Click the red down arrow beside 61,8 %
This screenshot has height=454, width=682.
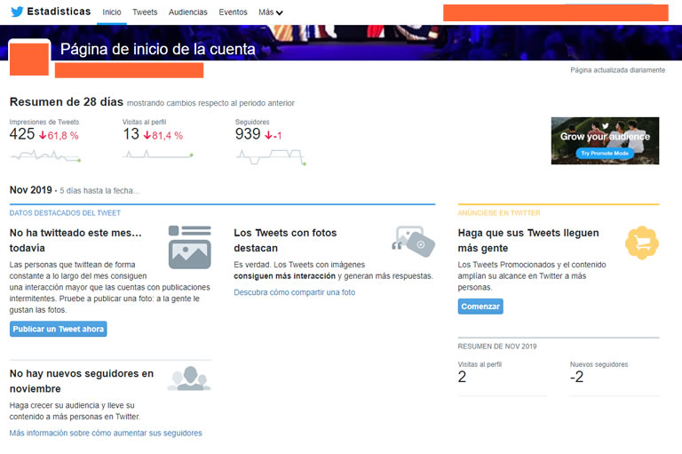(43, 135)
